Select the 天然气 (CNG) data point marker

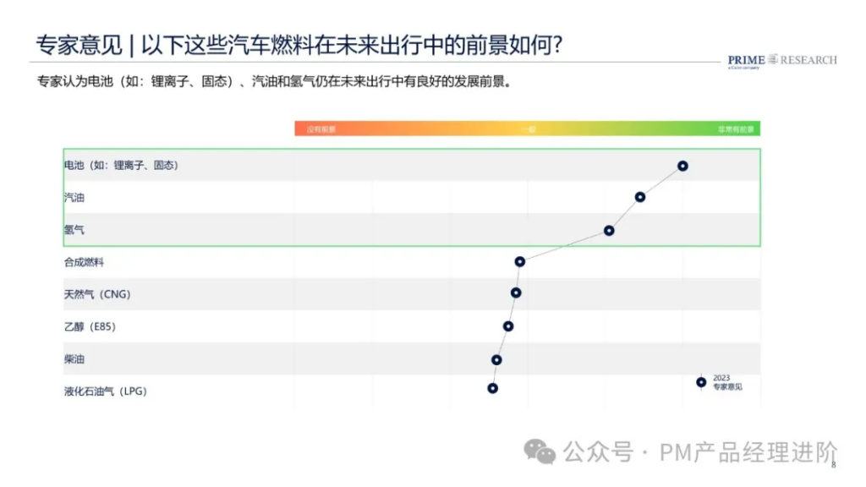click(x=516, y=293)
